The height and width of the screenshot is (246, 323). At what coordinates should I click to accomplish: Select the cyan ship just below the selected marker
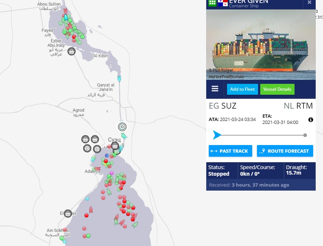click(124, 136)
